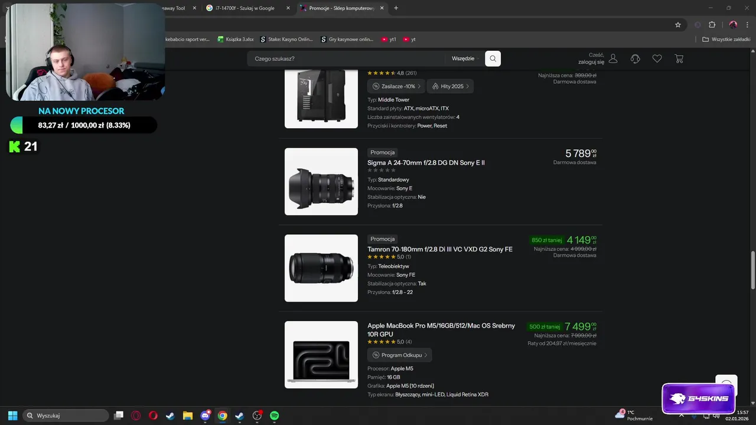The width and height of the screenshot is (756, 425).
Task: Click the Windows taskbar Wyszukaj search box
Action: click(66, 416)
